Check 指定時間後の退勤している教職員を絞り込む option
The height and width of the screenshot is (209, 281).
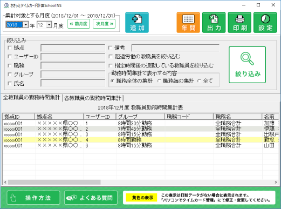pyautogui.click(x=111, y=66)
